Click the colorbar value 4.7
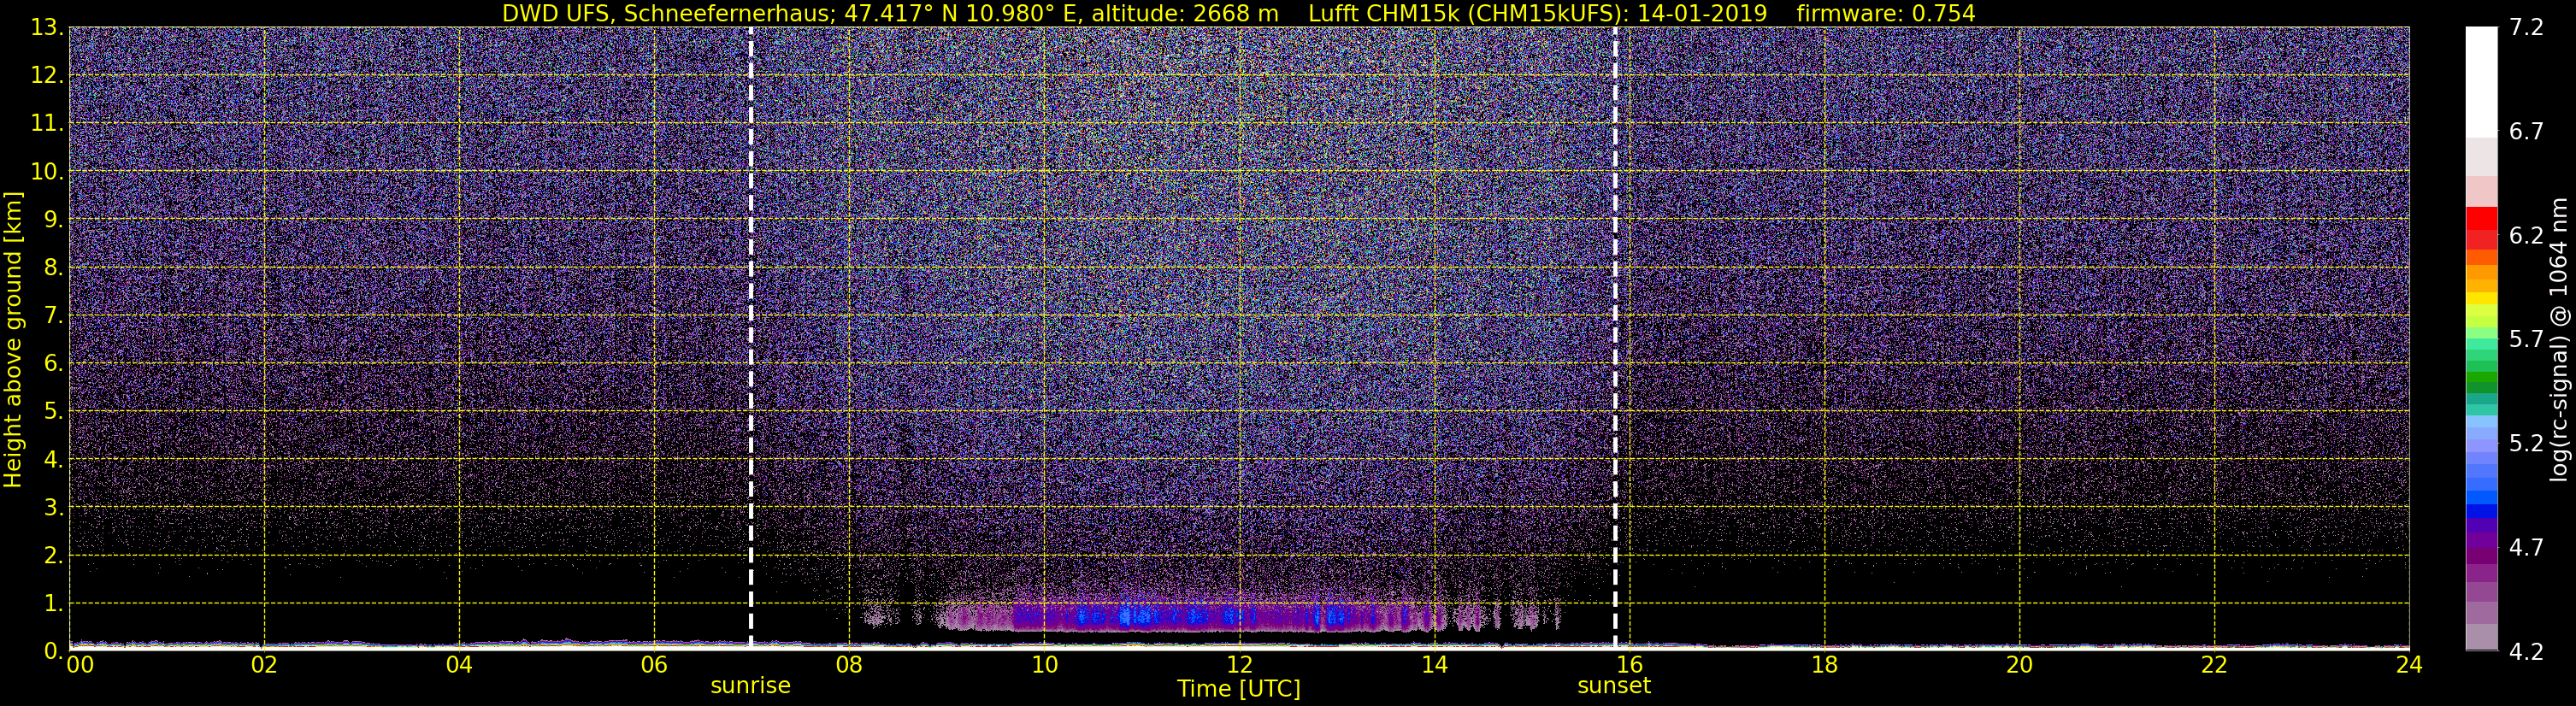This screenshot has height=706, width=2576. 2526,548
